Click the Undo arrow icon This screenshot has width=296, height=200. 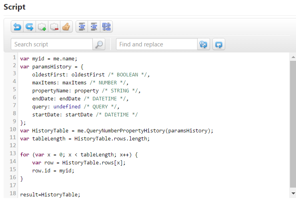(x=17, y=27)
